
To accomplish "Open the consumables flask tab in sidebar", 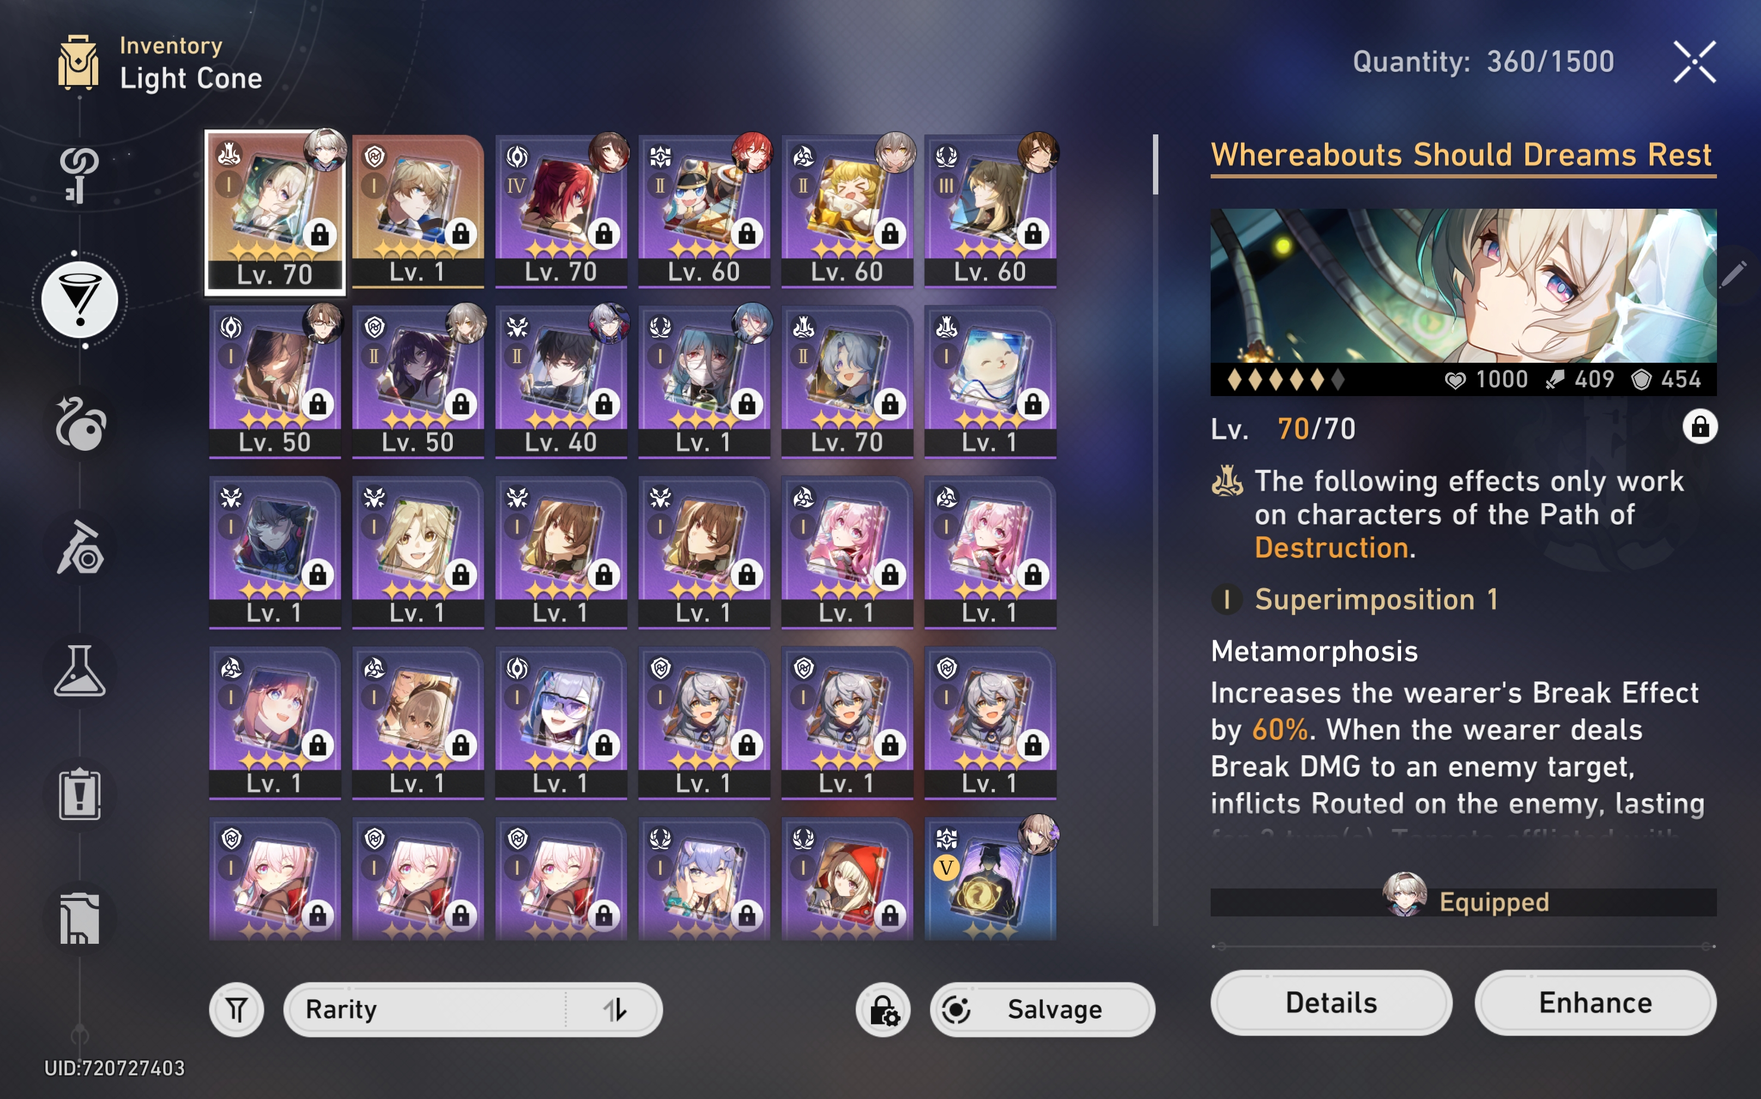I will pos(79,671).
